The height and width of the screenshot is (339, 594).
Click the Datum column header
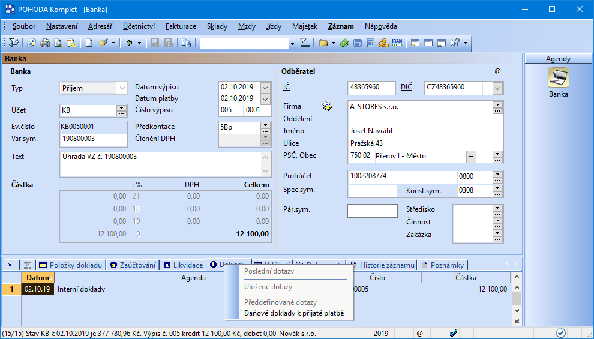point(38,277)
